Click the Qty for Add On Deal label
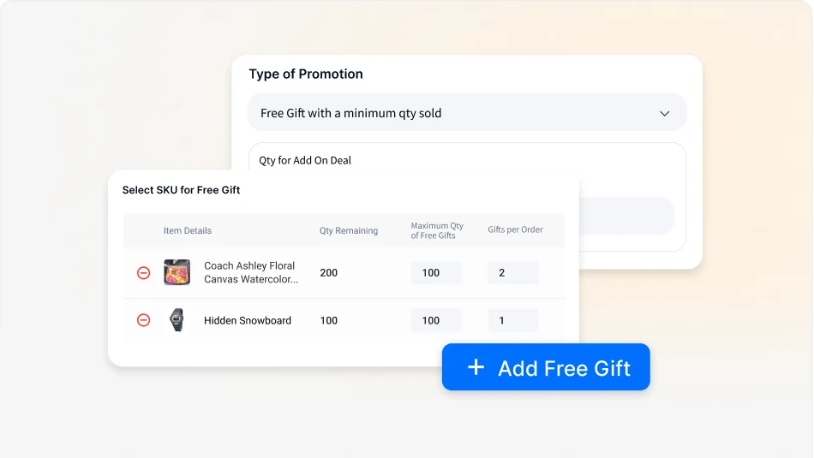The image size is (814, 458). point(305,160)
